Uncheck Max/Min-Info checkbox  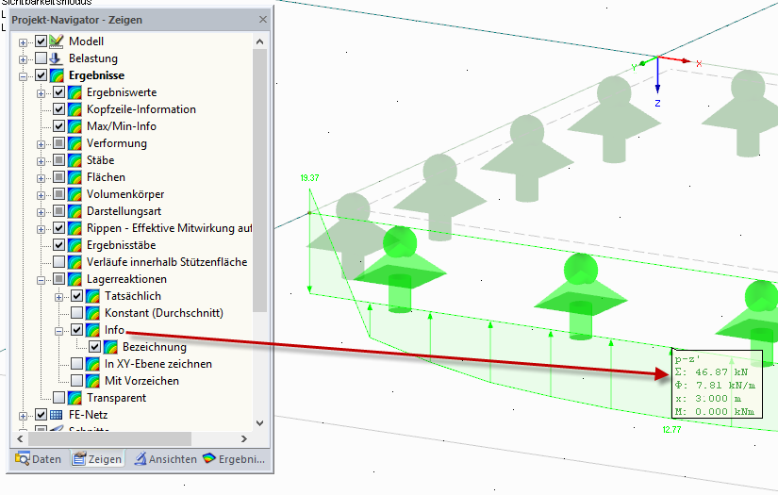[x=58, y=126]
